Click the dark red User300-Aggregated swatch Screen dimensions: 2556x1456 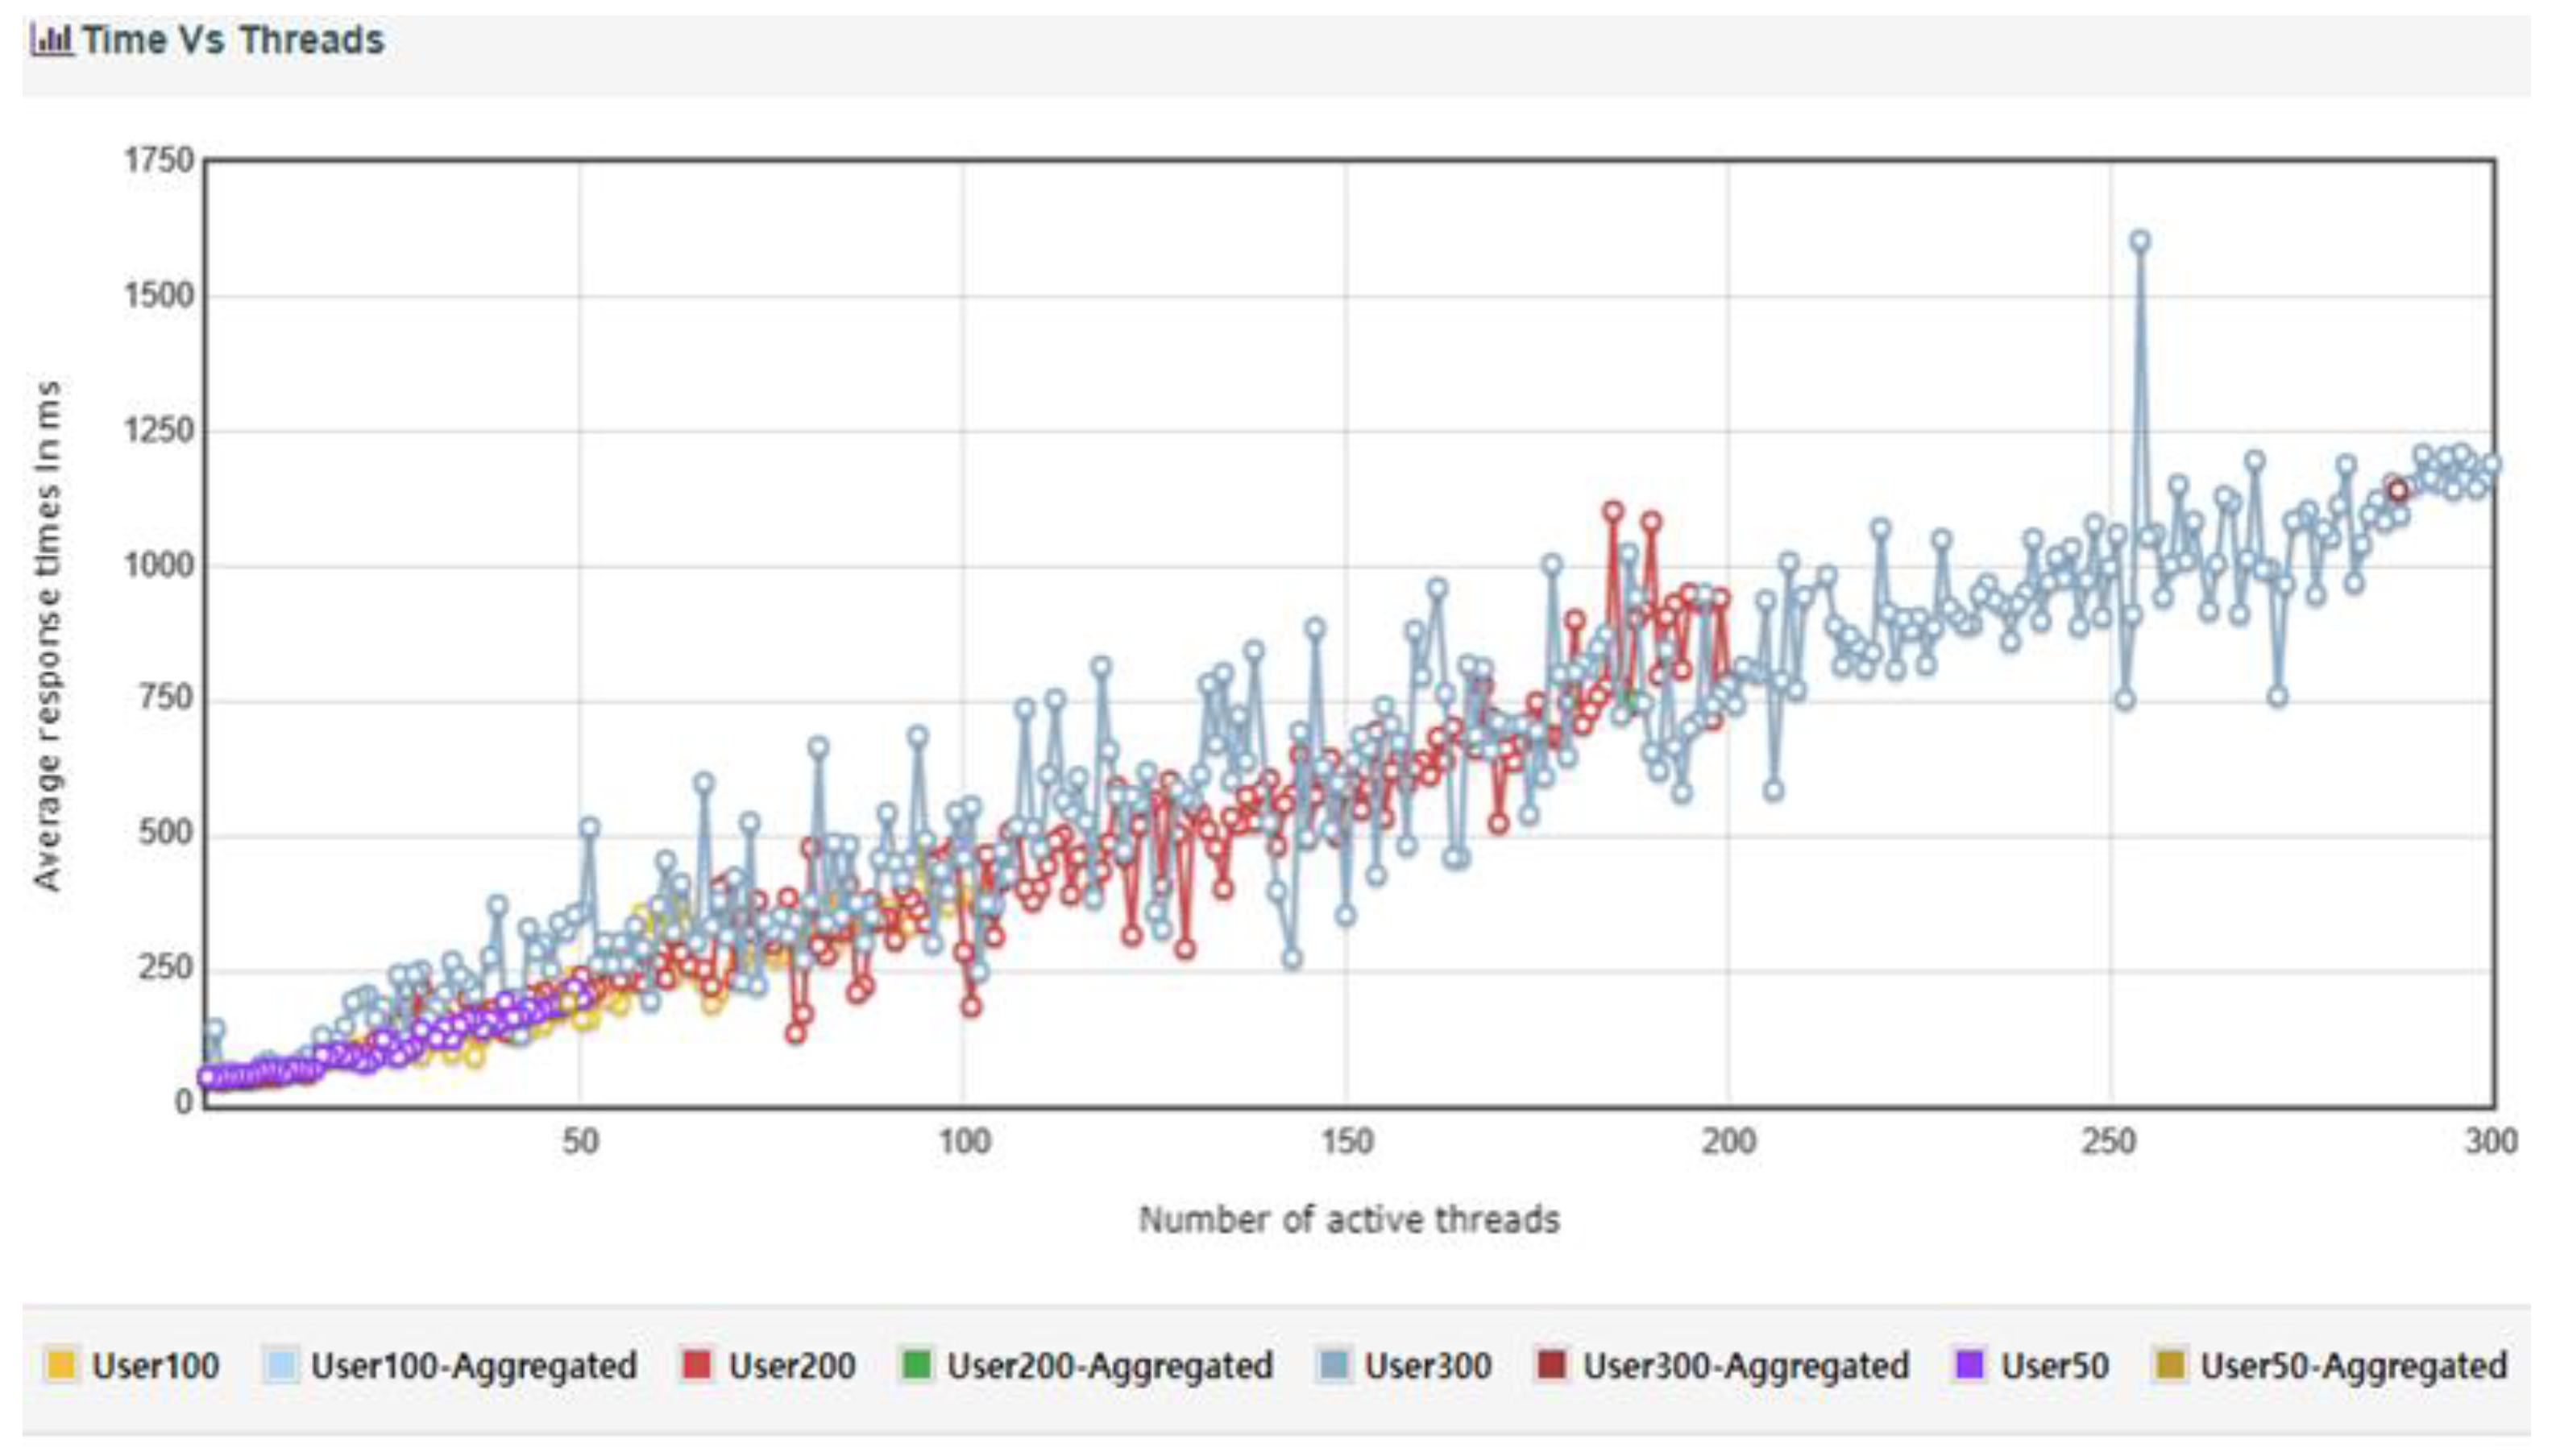[x=1552, y=1365]
